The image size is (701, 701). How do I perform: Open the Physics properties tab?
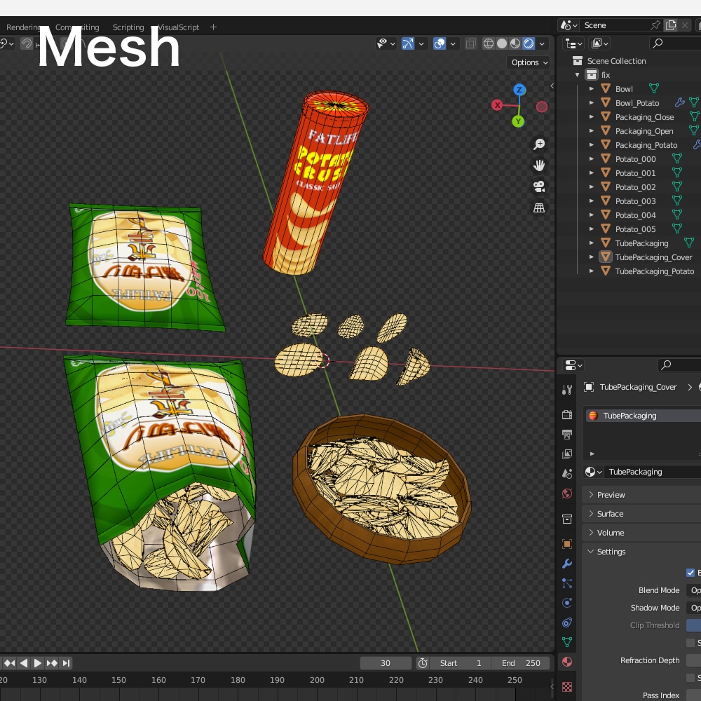pyautogui.click(x=567, y=603)
